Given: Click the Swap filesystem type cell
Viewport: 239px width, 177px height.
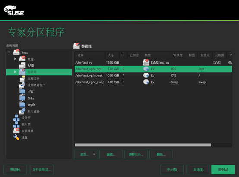Looking at the screenshot, I should [x=174, y=82].
